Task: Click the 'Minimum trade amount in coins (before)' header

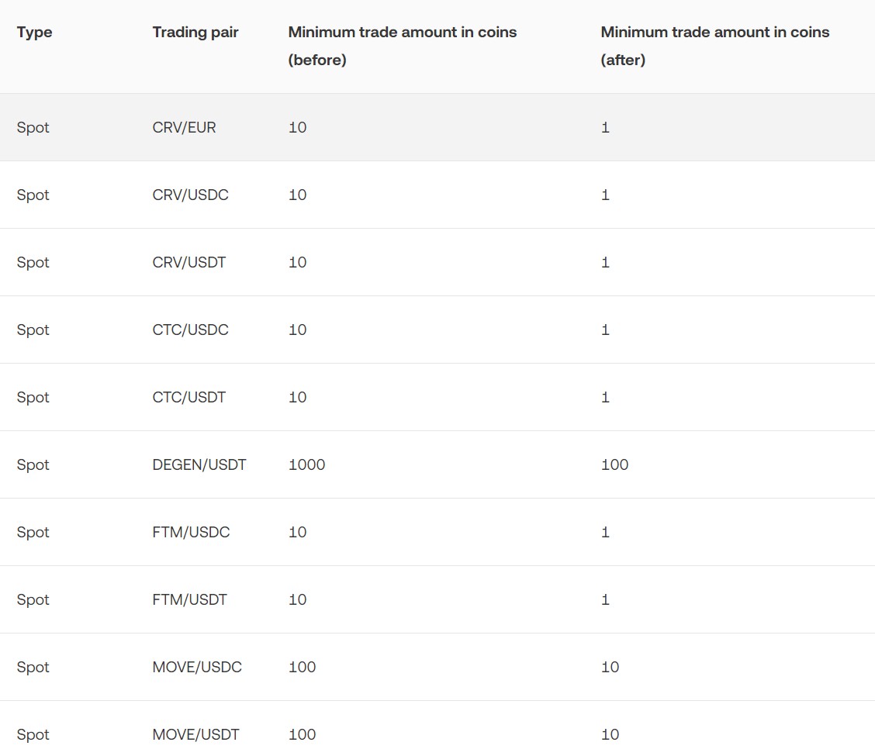Action: coord(403,46)
